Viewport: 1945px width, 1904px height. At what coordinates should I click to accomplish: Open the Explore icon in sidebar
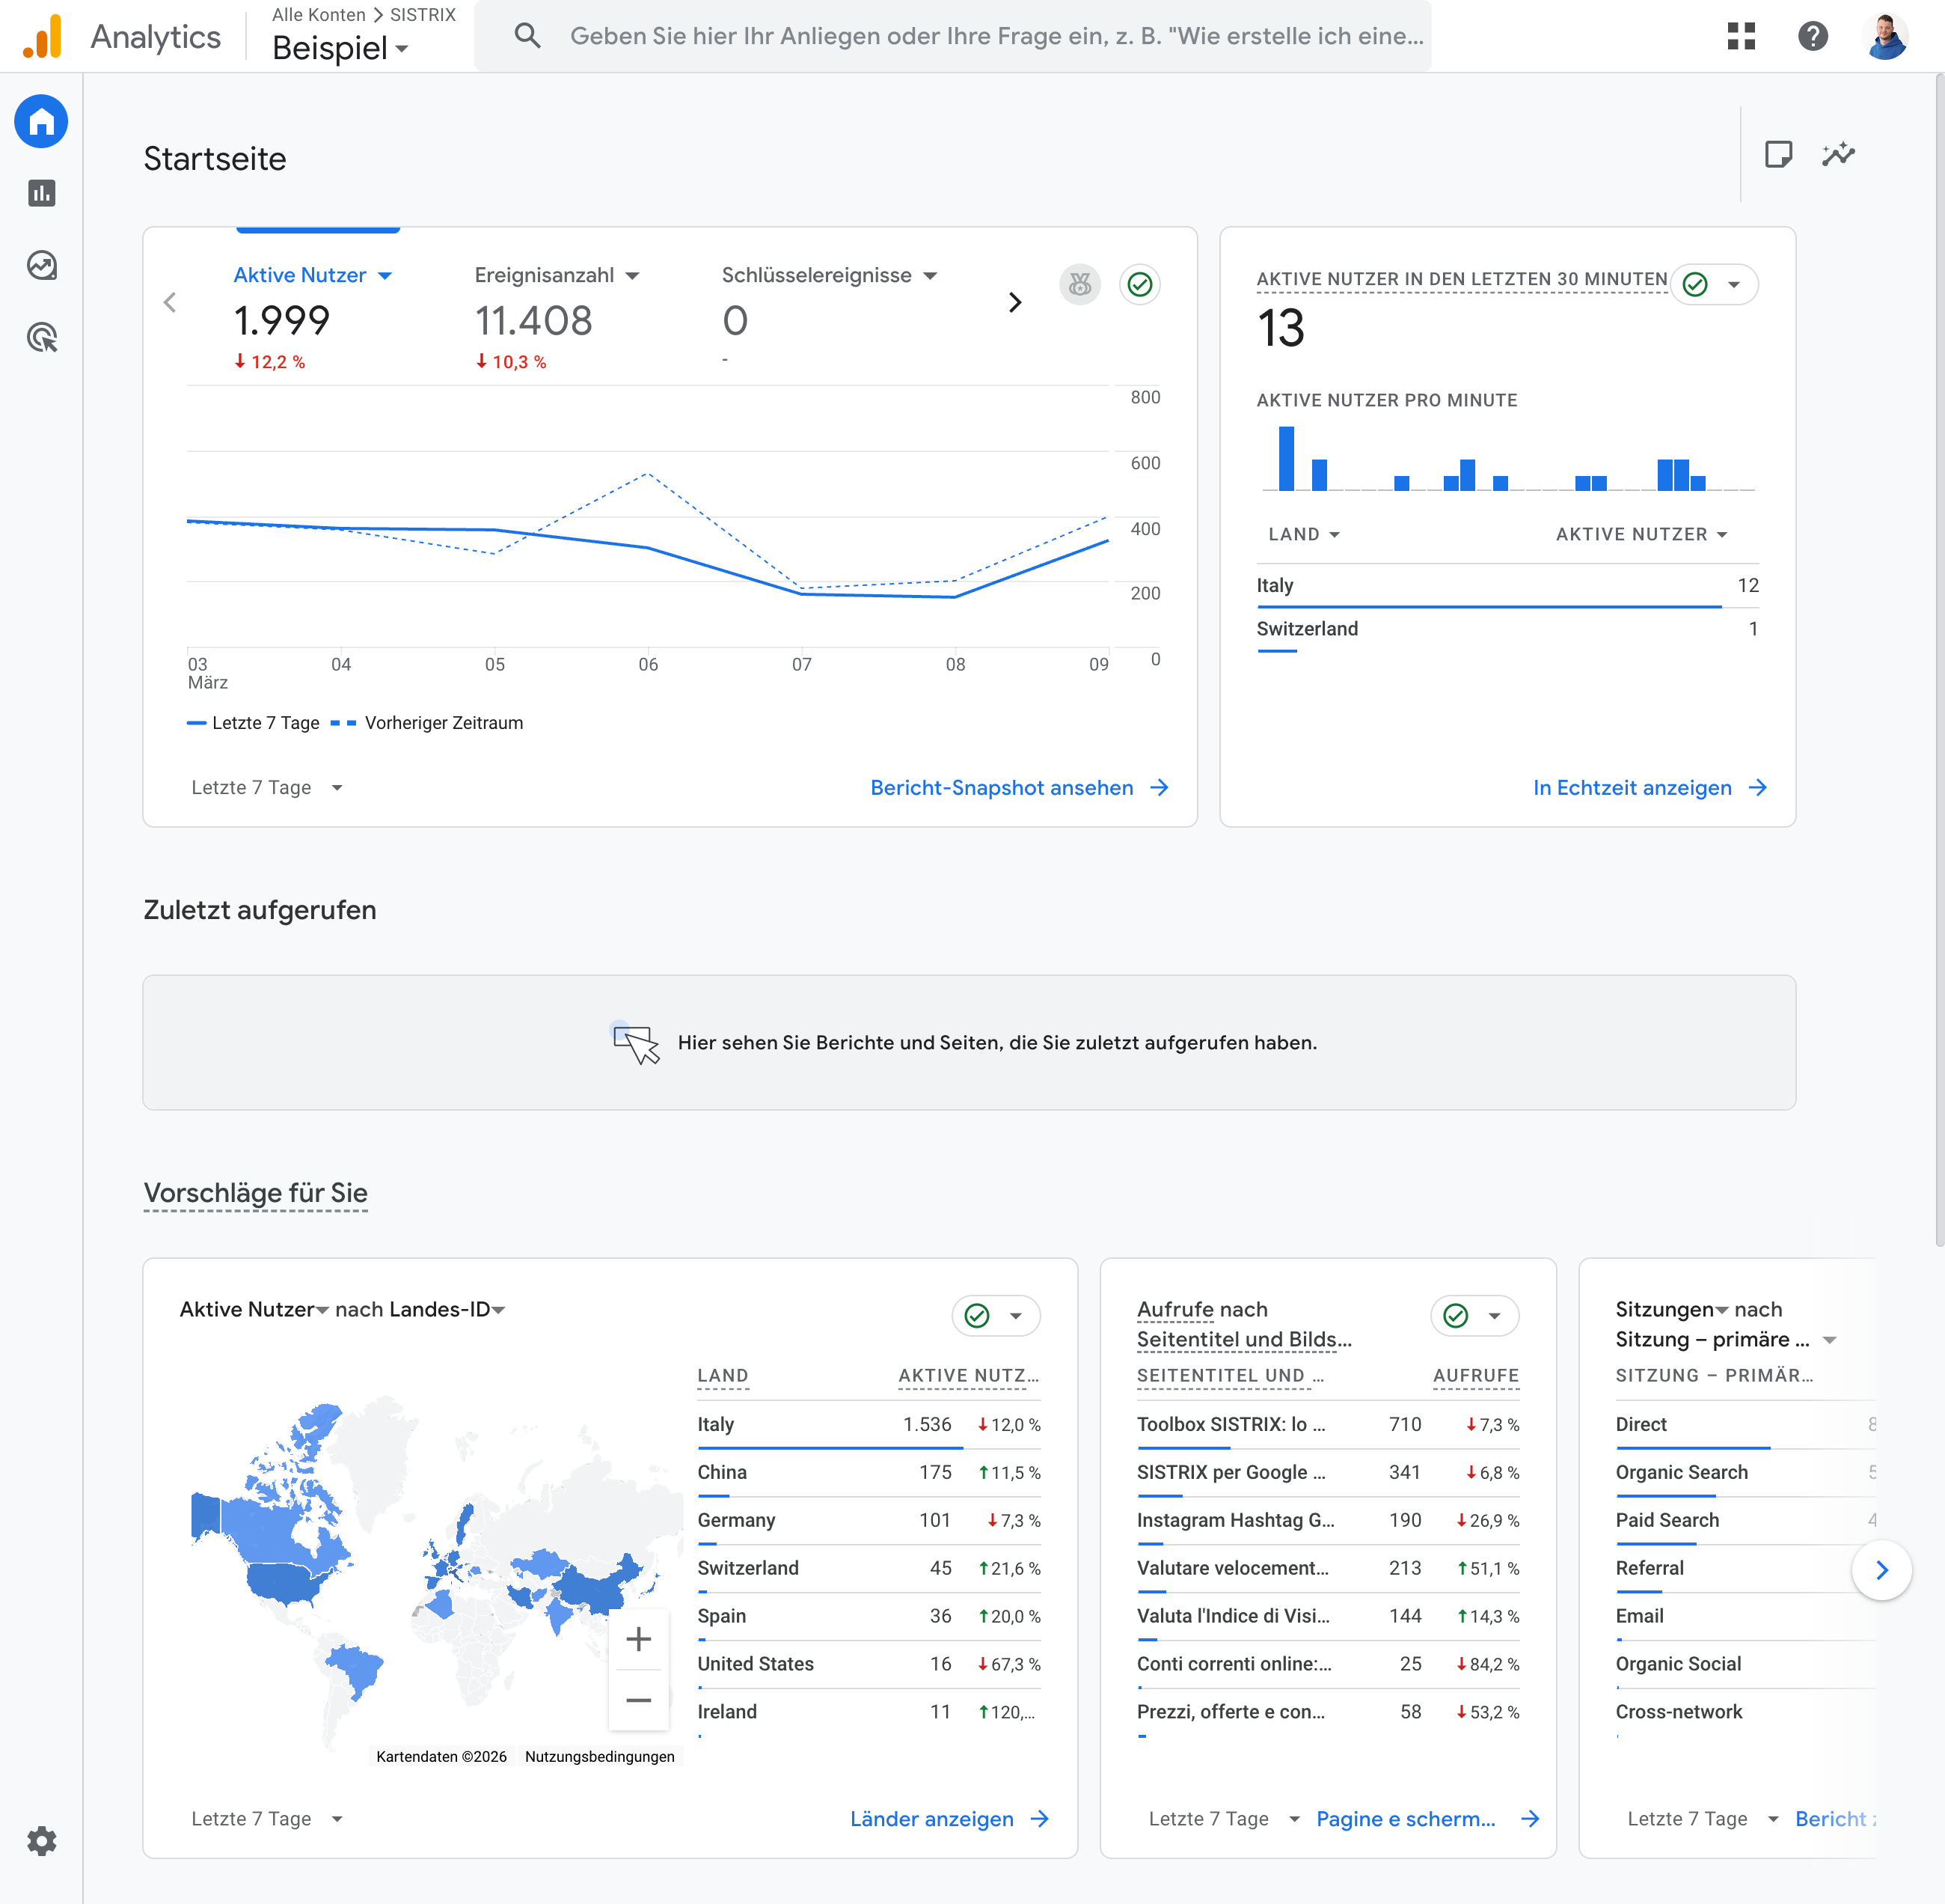point(41,265)
